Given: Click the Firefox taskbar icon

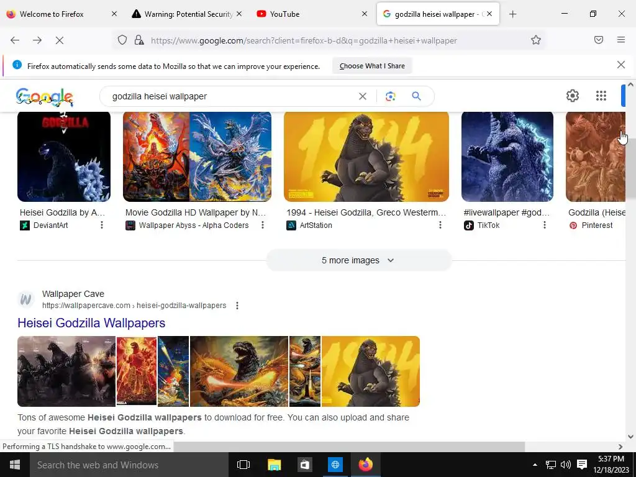Looking at the screenshot, I should pos(365,465).
